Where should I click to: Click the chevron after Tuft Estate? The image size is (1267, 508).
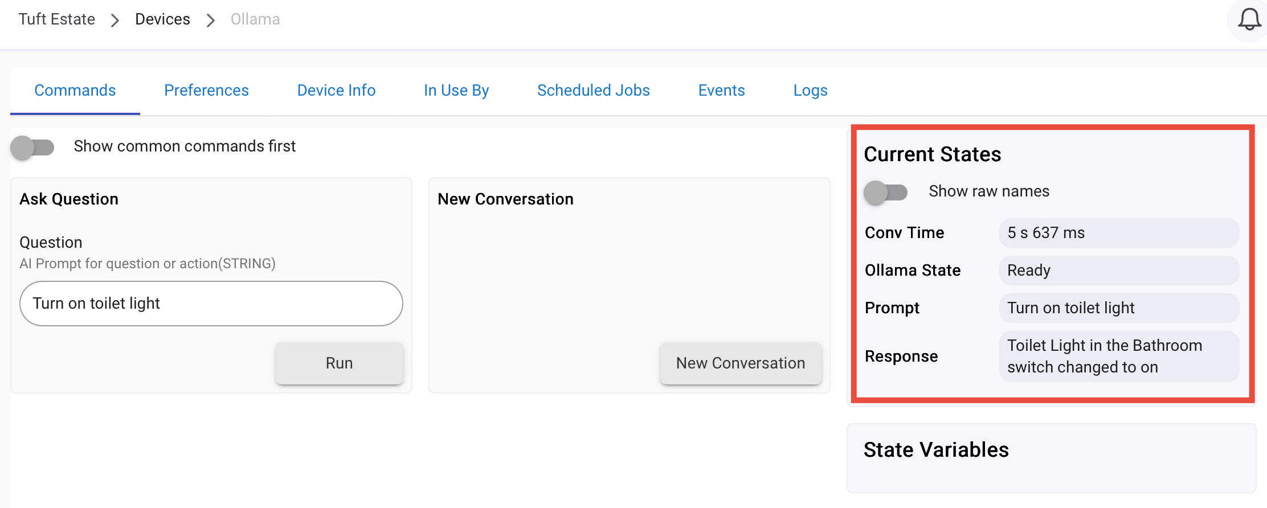click(115, 21)
